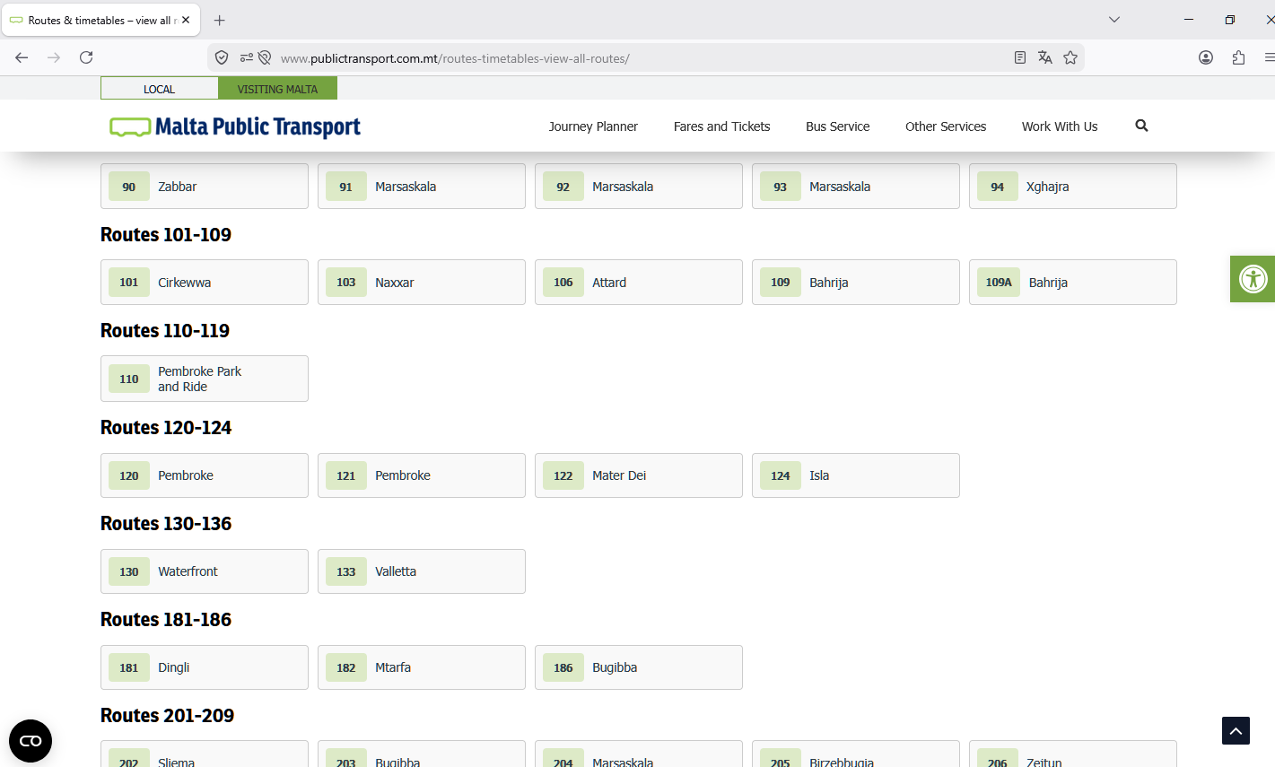Open the Extensions puzzle icon
The height and width of the screenshot is (767, 1275).
point(1238,57)
